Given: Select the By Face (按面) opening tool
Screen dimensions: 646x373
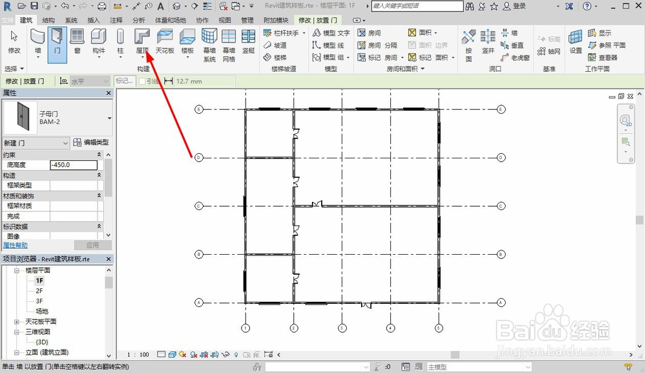Looking at the screenshot, I should tap(468, 45).
